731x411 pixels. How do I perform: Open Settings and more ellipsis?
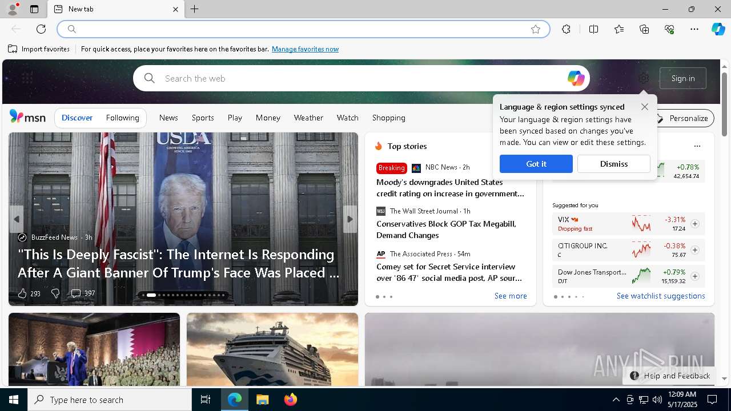(x=694, y=29)
